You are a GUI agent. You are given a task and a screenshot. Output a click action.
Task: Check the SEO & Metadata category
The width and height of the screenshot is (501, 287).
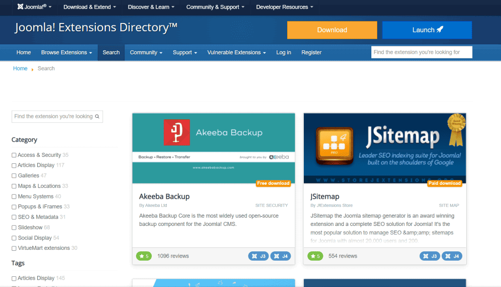(x=14, y=217)
